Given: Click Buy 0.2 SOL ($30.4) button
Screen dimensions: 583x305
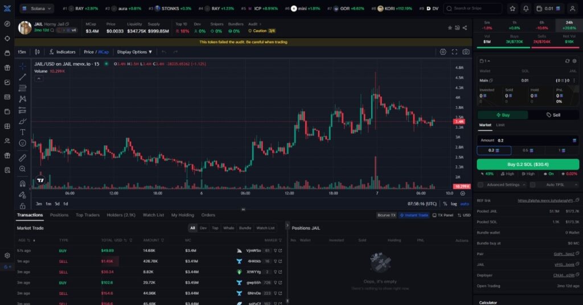Looking at the screenshot, I should (x=528, y=164).
